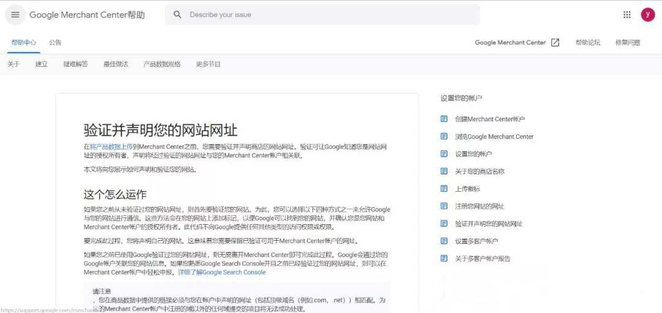Click the 这个怎么运作 section heading
This screenshot has height=313, width=662.
pyautogui.click(x=115, y=194)
